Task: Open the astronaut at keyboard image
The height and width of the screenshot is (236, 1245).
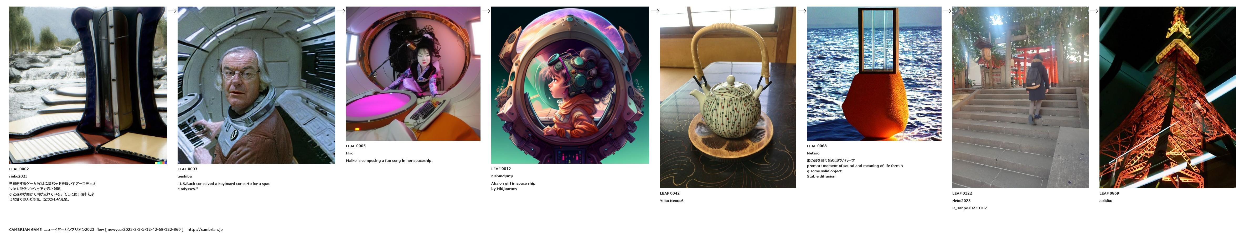Action: coord(256,85)
